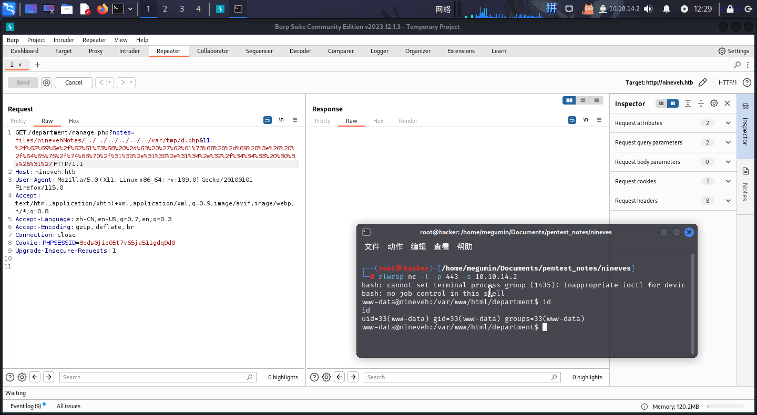This screenshot has width=757, height=415.
Task: Open the forward history dropdown arrow
Action: coord(131,82)
